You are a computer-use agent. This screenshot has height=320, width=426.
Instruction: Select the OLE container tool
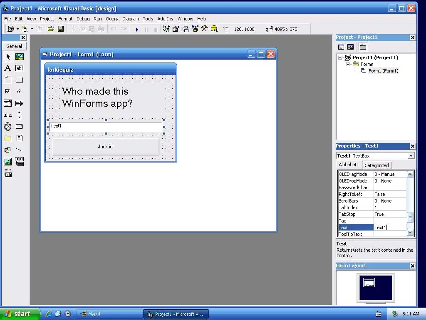(8, 173)
